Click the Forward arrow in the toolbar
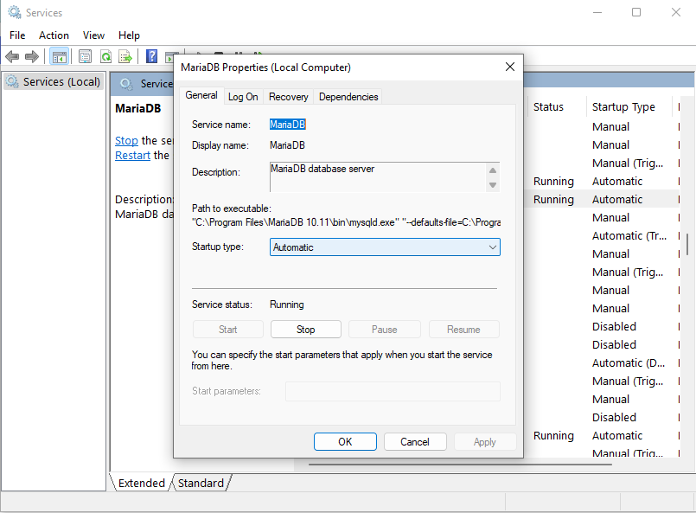696x513 pixels. (32, 56)
